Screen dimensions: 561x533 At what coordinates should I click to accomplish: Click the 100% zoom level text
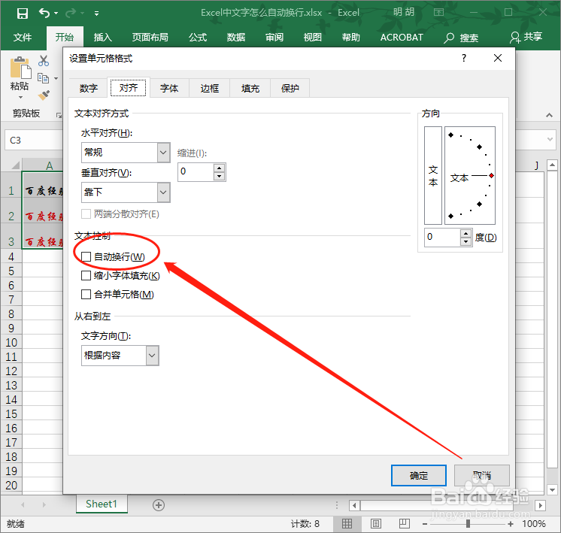533,524
